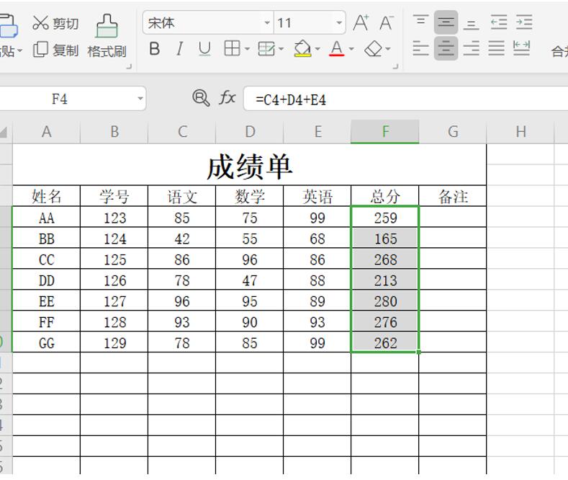Click the 剪切 (Cut) button
This screenshot has height=480, width=568.
click(x=55, y=23)
